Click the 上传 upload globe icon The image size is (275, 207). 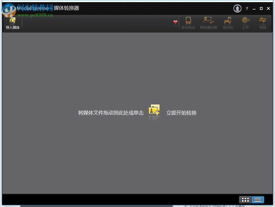[245, 20]
